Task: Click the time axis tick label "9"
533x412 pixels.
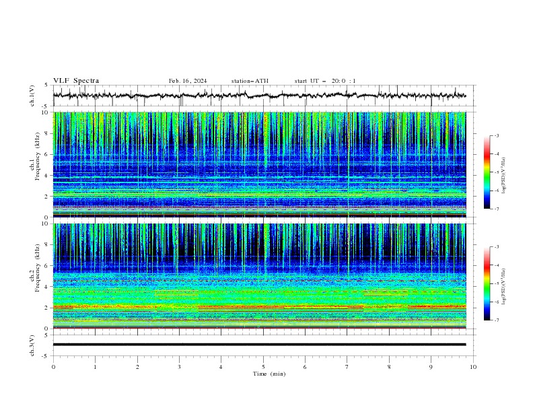Action: tap(431, 367)
